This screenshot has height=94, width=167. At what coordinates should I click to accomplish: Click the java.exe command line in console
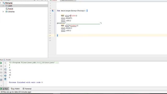pos(34,63)
